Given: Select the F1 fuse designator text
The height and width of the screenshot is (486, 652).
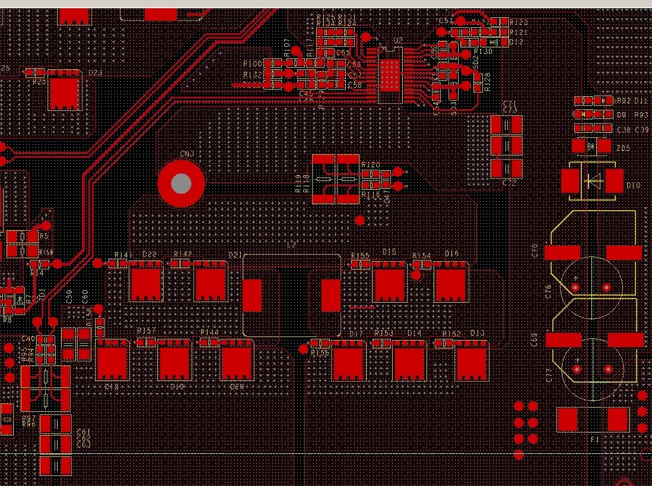Looking at the screenshot, I should (594, 439).
